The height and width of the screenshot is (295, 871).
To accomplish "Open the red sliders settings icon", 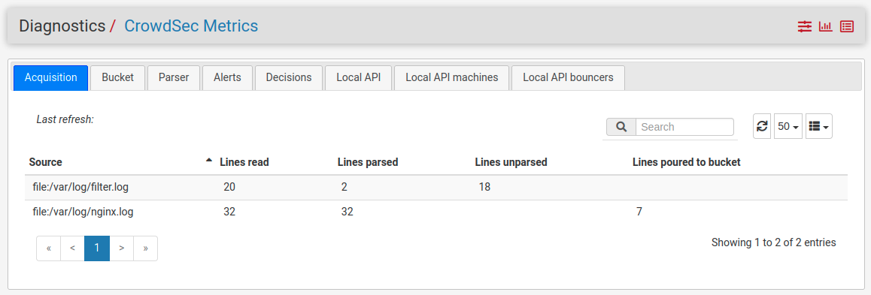I will tap(804, 26).
